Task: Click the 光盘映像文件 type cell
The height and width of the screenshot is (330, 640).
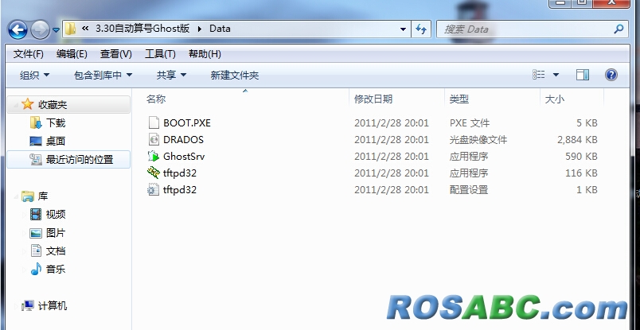Action: pyautogui.click(x=478, y=140)
